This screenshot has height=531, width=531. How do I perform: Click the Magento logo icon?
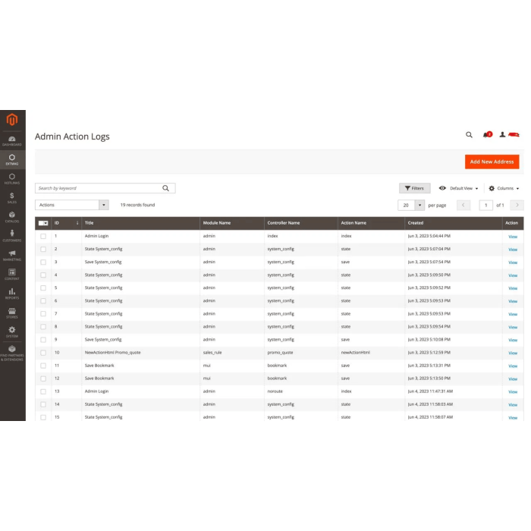pos(12,120)
